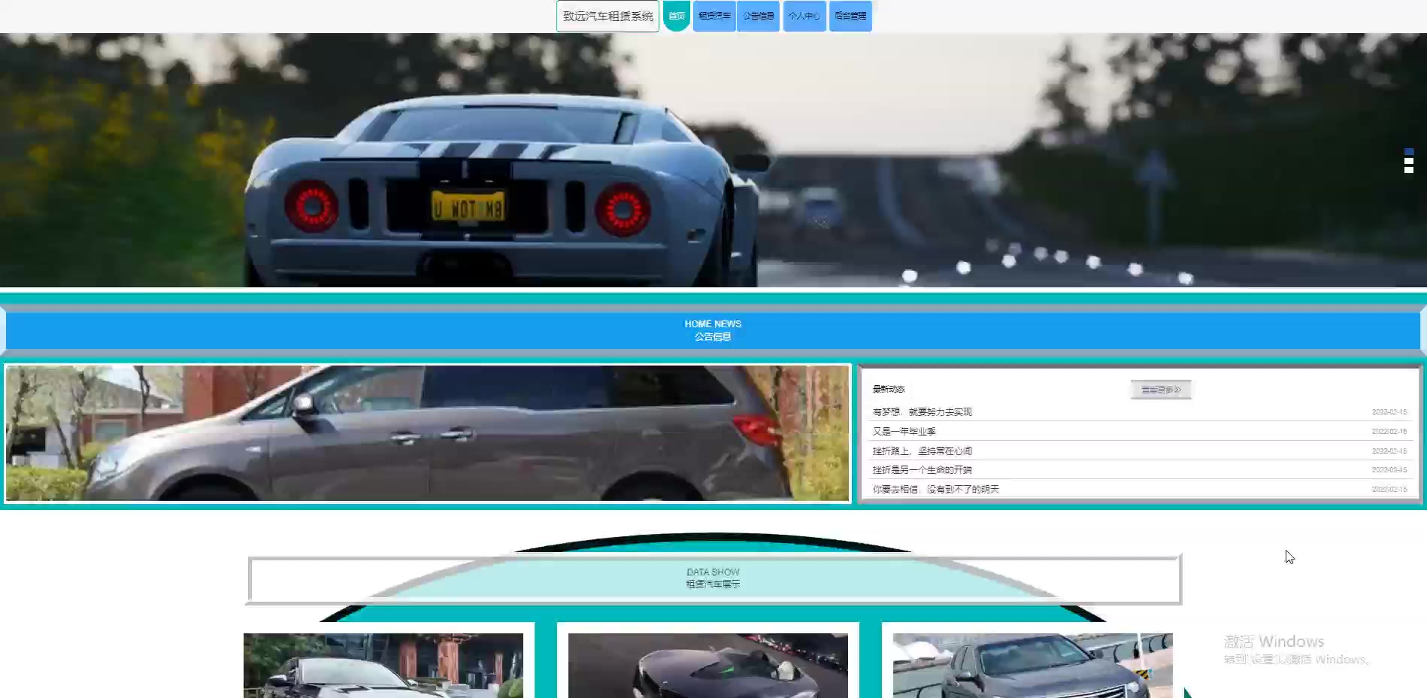This screenshot has width=1427, height=698.
Task: Go to the 租赁汽车 menu item
Action: pyautogui.click(x=714, y=16)
